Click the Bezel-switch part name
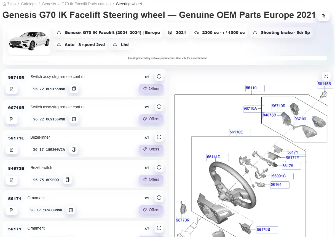The height and width of the screenshot is (237, 335). click(x=41, y=168)
